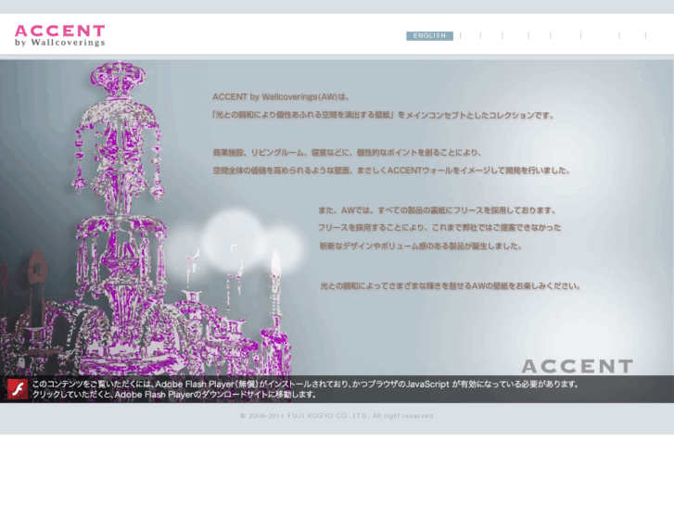Viewport: 674px width, 505px height.
Task: Open the Adobe Flash Player download notice text
Action: (x=305, y=389)
